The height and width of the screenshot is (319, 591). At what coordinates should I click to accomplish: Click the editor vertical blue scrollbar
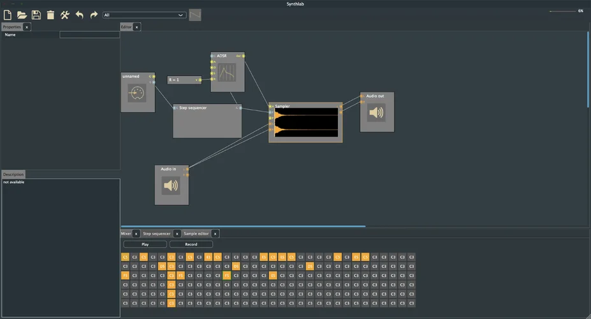[588, 70]
